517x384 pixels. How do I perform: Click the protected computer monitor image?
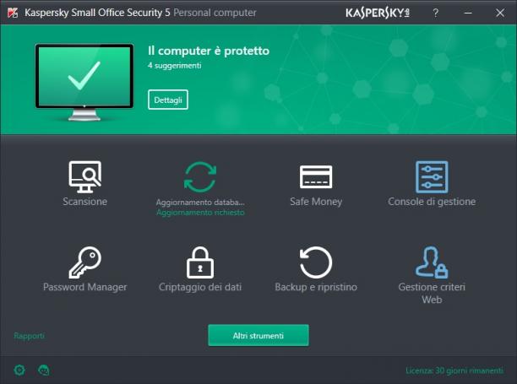tap(84, 82)
